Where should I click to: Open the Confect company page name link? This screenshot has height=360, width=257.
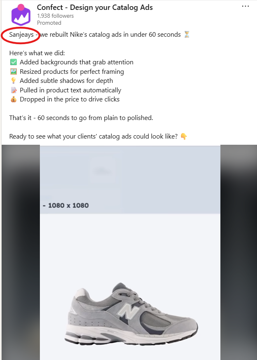pos(95,7)
